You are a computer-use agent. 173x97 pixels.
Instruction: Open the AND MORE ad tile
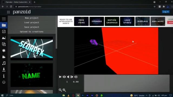[x=158, y=21]
